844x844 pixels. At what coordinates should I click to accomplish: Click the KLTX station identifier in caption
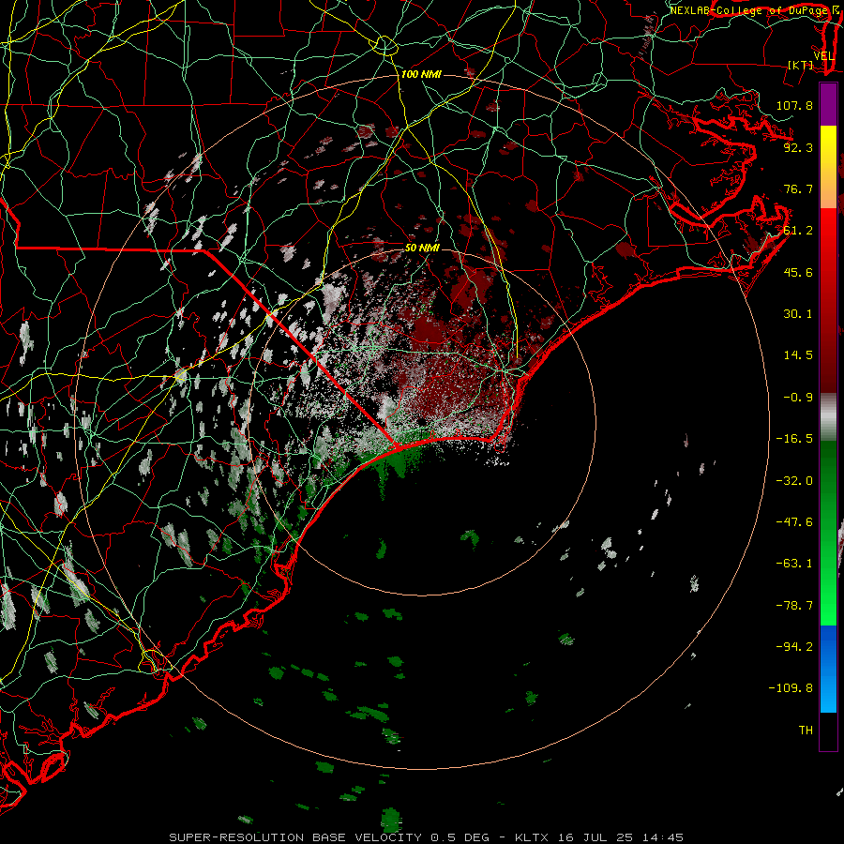point(532,837)
